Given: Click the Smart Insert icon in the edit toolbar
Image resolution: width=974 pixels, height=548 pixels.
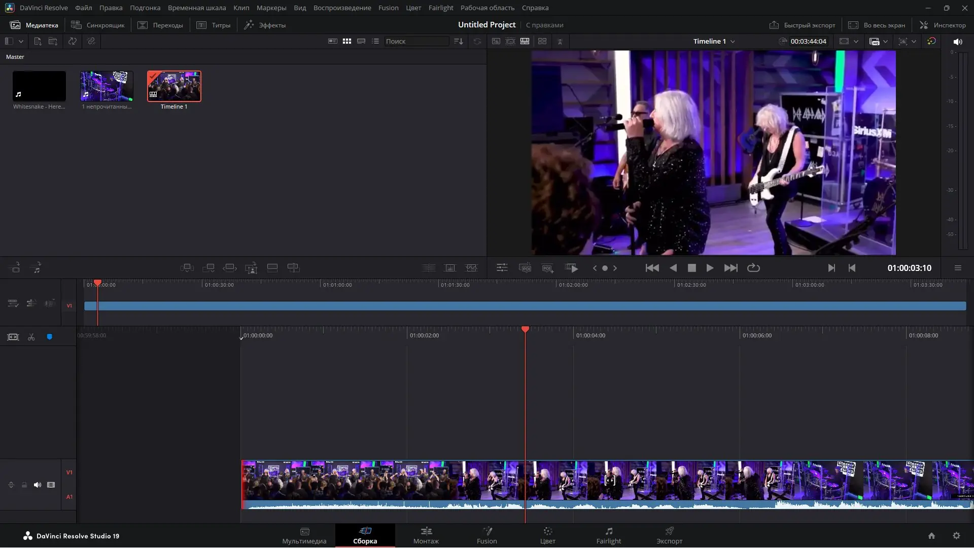Looking at the screenshot, I should pyautogui.click(x=187, y=267).
